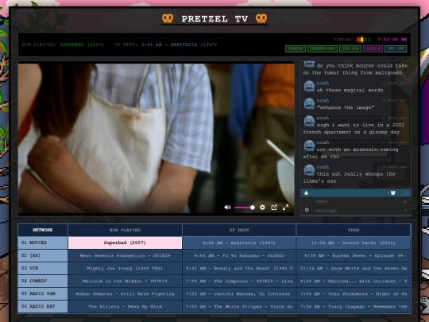Screen dimensions: 429x322
Task: Click '7:55 AM - The Simpsons' cell
Action: pos(239,281)
